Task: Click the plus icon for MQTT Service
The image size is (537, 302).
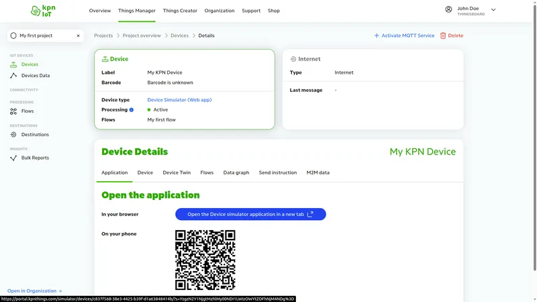Action: pos(377,36)
